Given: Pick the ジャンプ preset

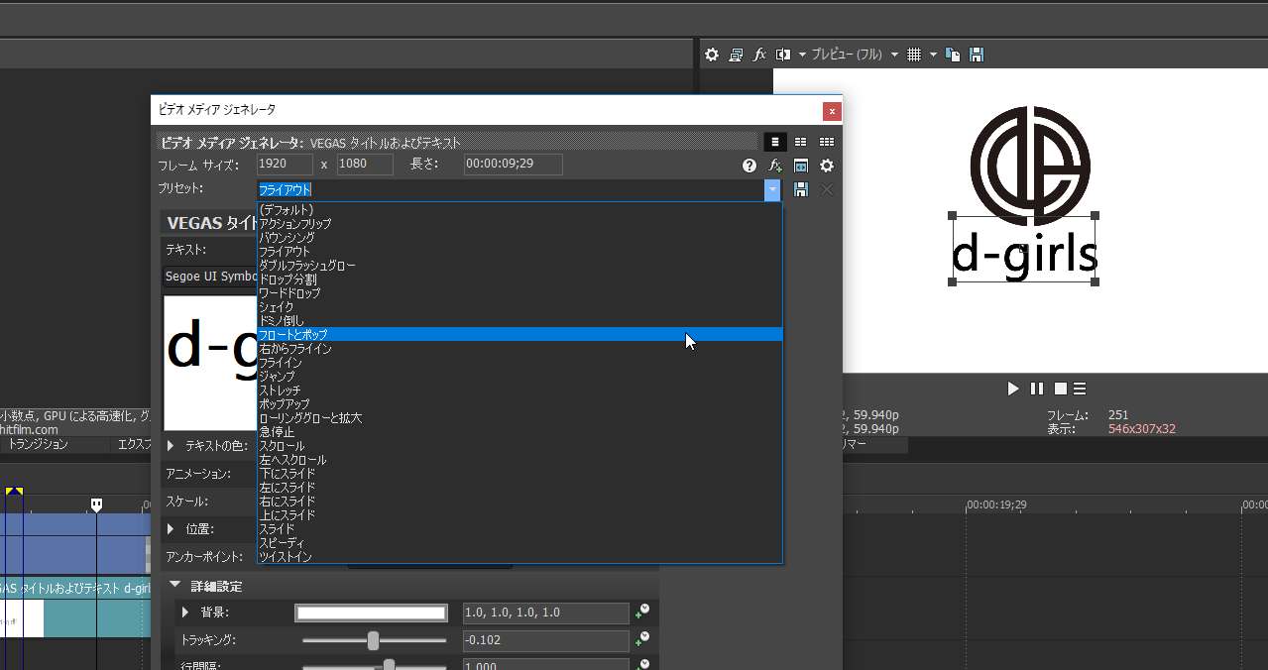Looking at the screenshot, I should tap(519, 377).
